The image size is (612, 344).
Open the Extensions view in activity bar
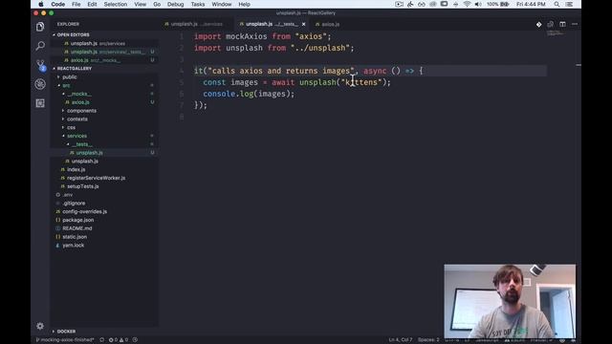40,103
